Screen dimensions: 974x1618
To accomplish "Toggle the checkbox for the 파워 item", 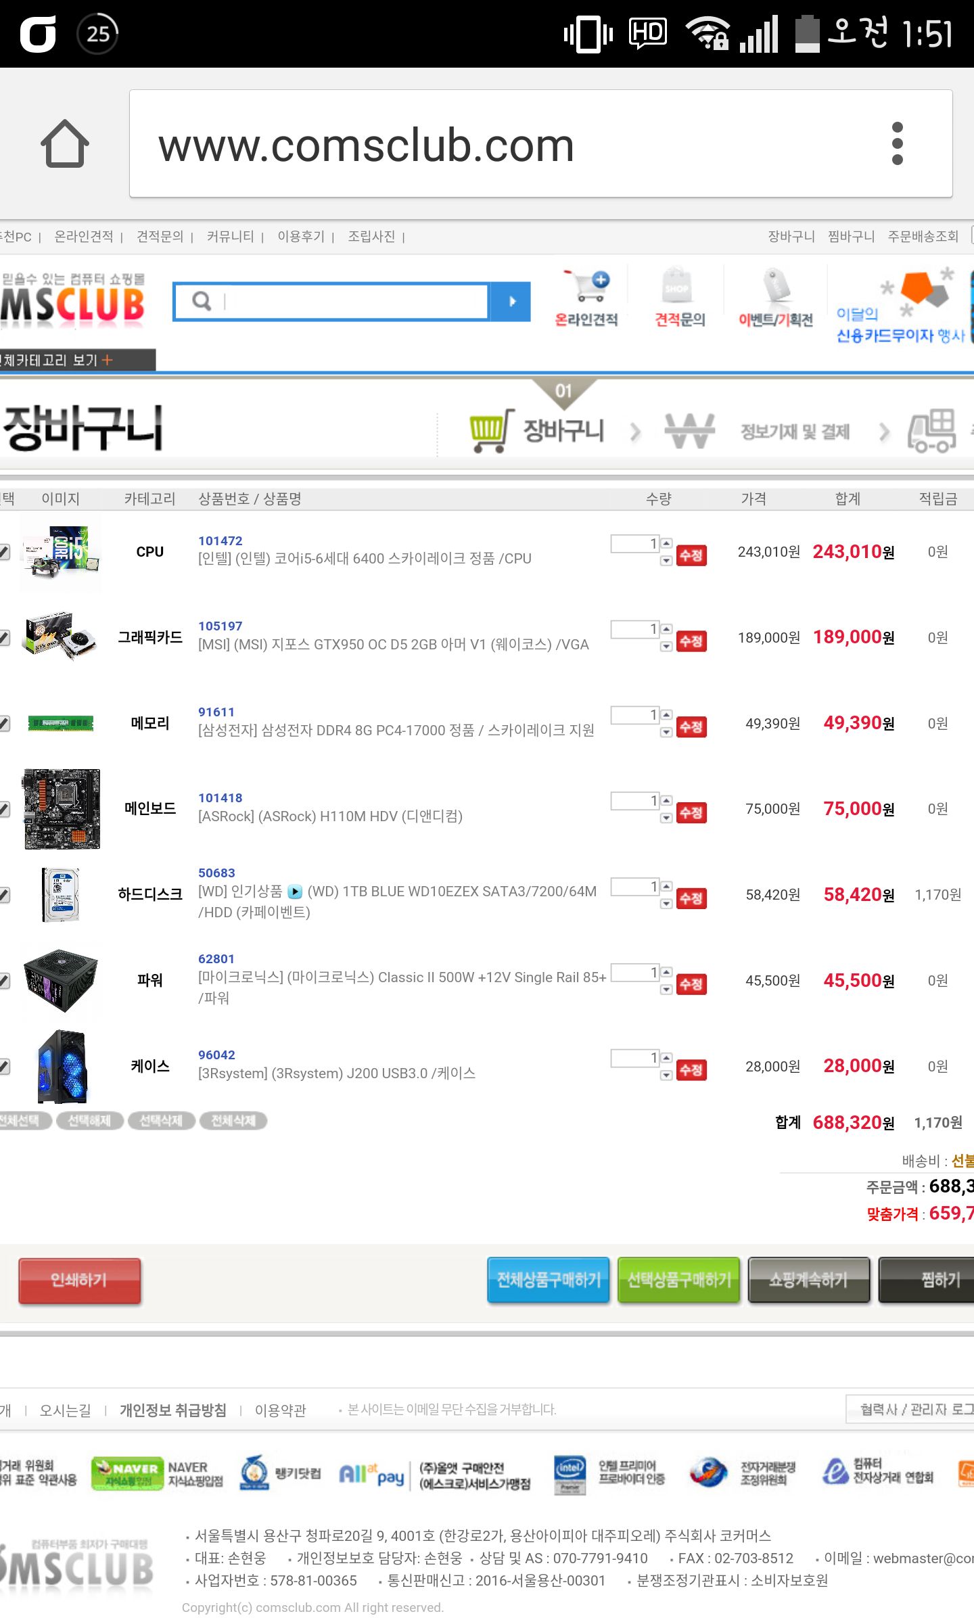I will (x=4, y=981).
